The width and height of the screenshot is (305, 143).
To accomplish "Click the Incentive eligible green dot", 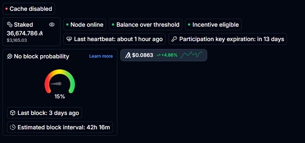I will tap(189, 24).
